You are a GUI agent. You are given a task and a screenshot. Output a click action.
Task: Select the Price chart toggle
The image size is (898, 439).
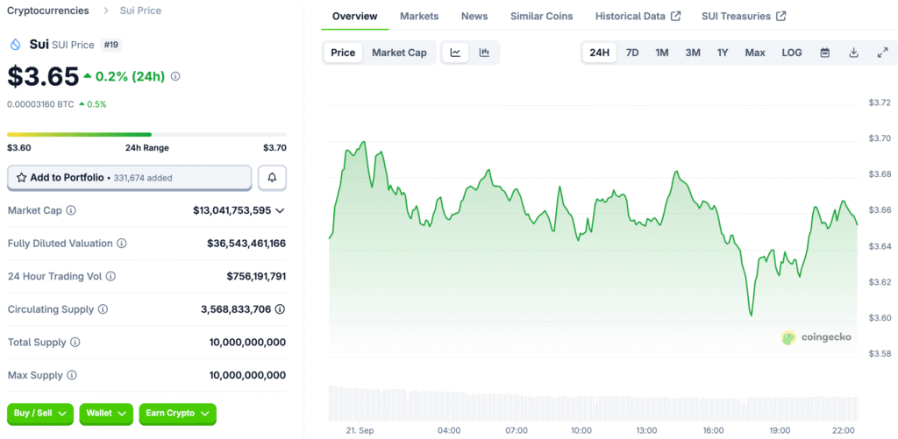343,53
